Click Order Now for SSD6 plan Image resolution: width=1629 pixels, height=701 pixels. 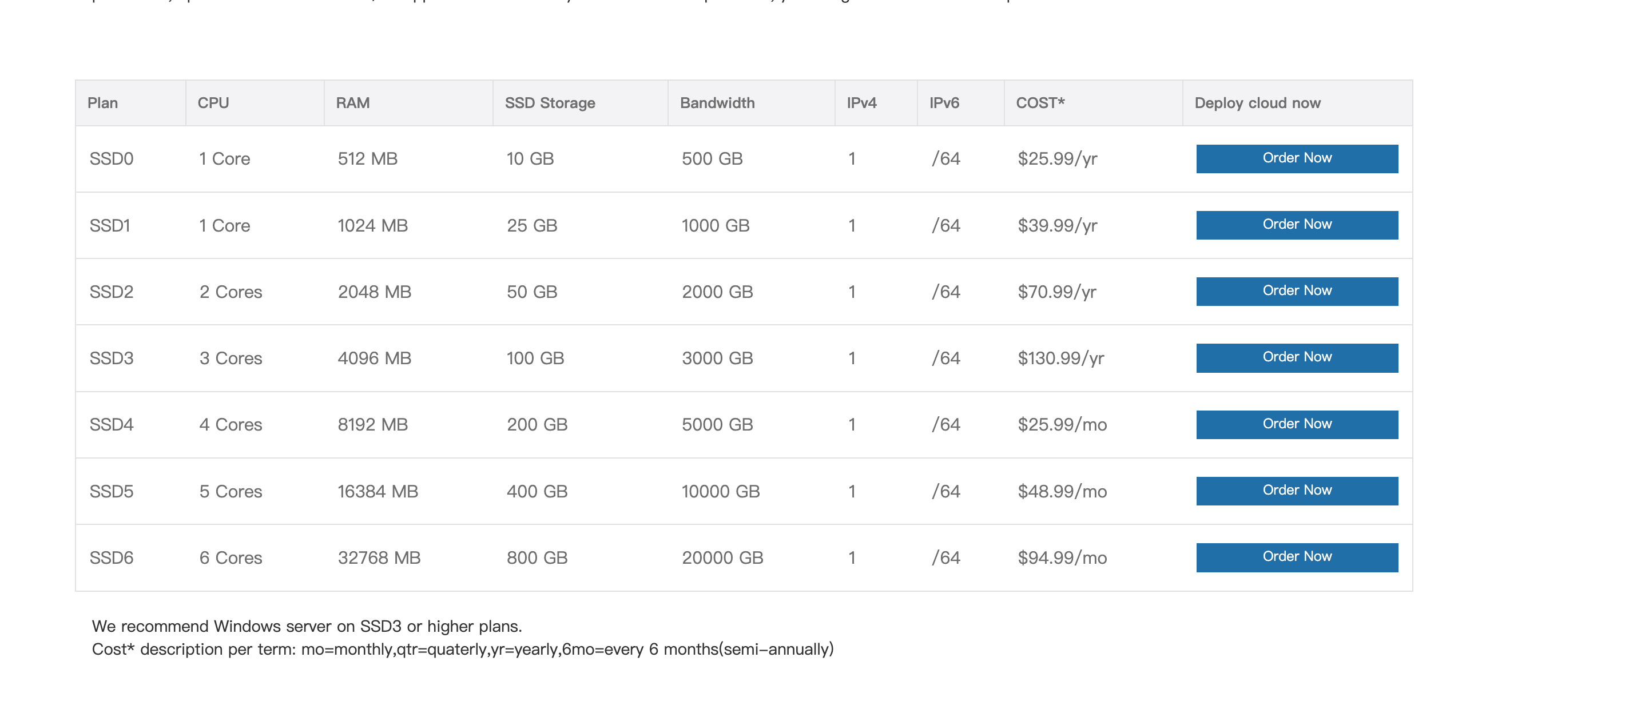pyautogui.click(x=1296, y=557)
